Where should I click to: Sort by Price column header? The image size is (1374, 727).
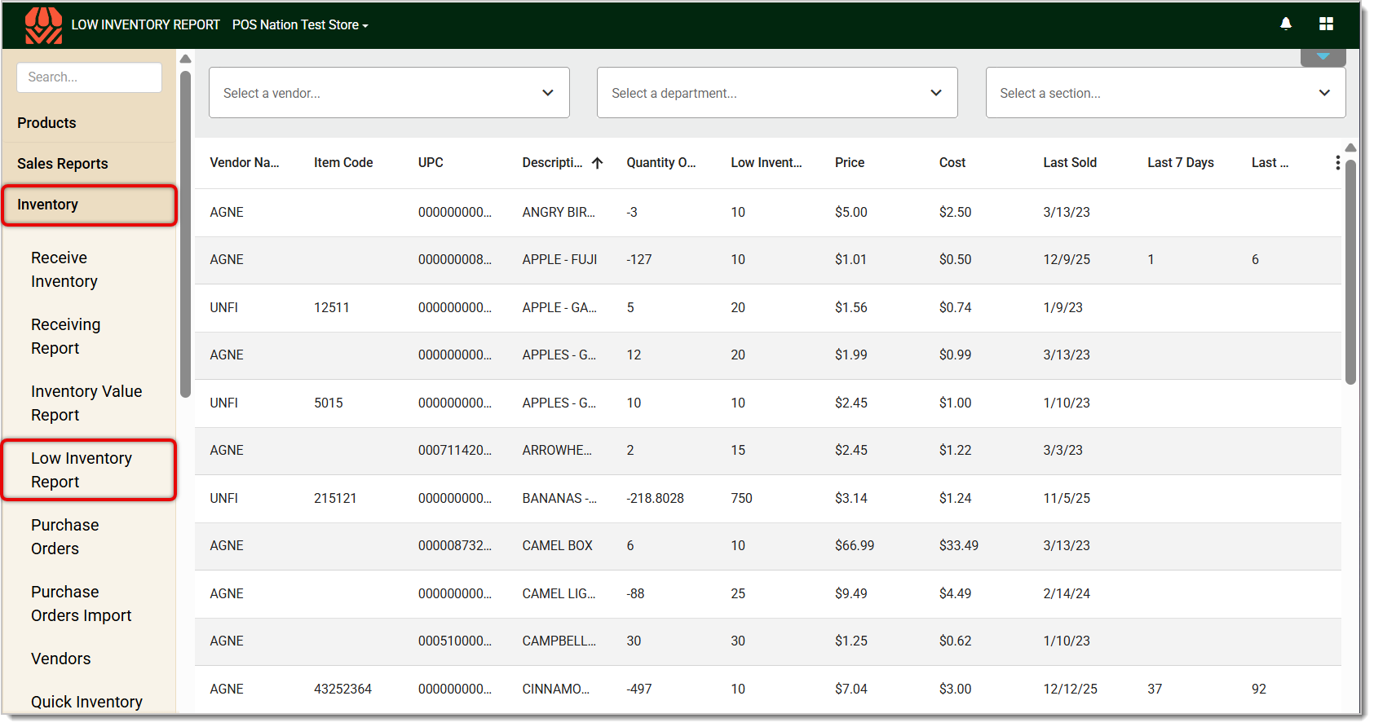point(850,163)
